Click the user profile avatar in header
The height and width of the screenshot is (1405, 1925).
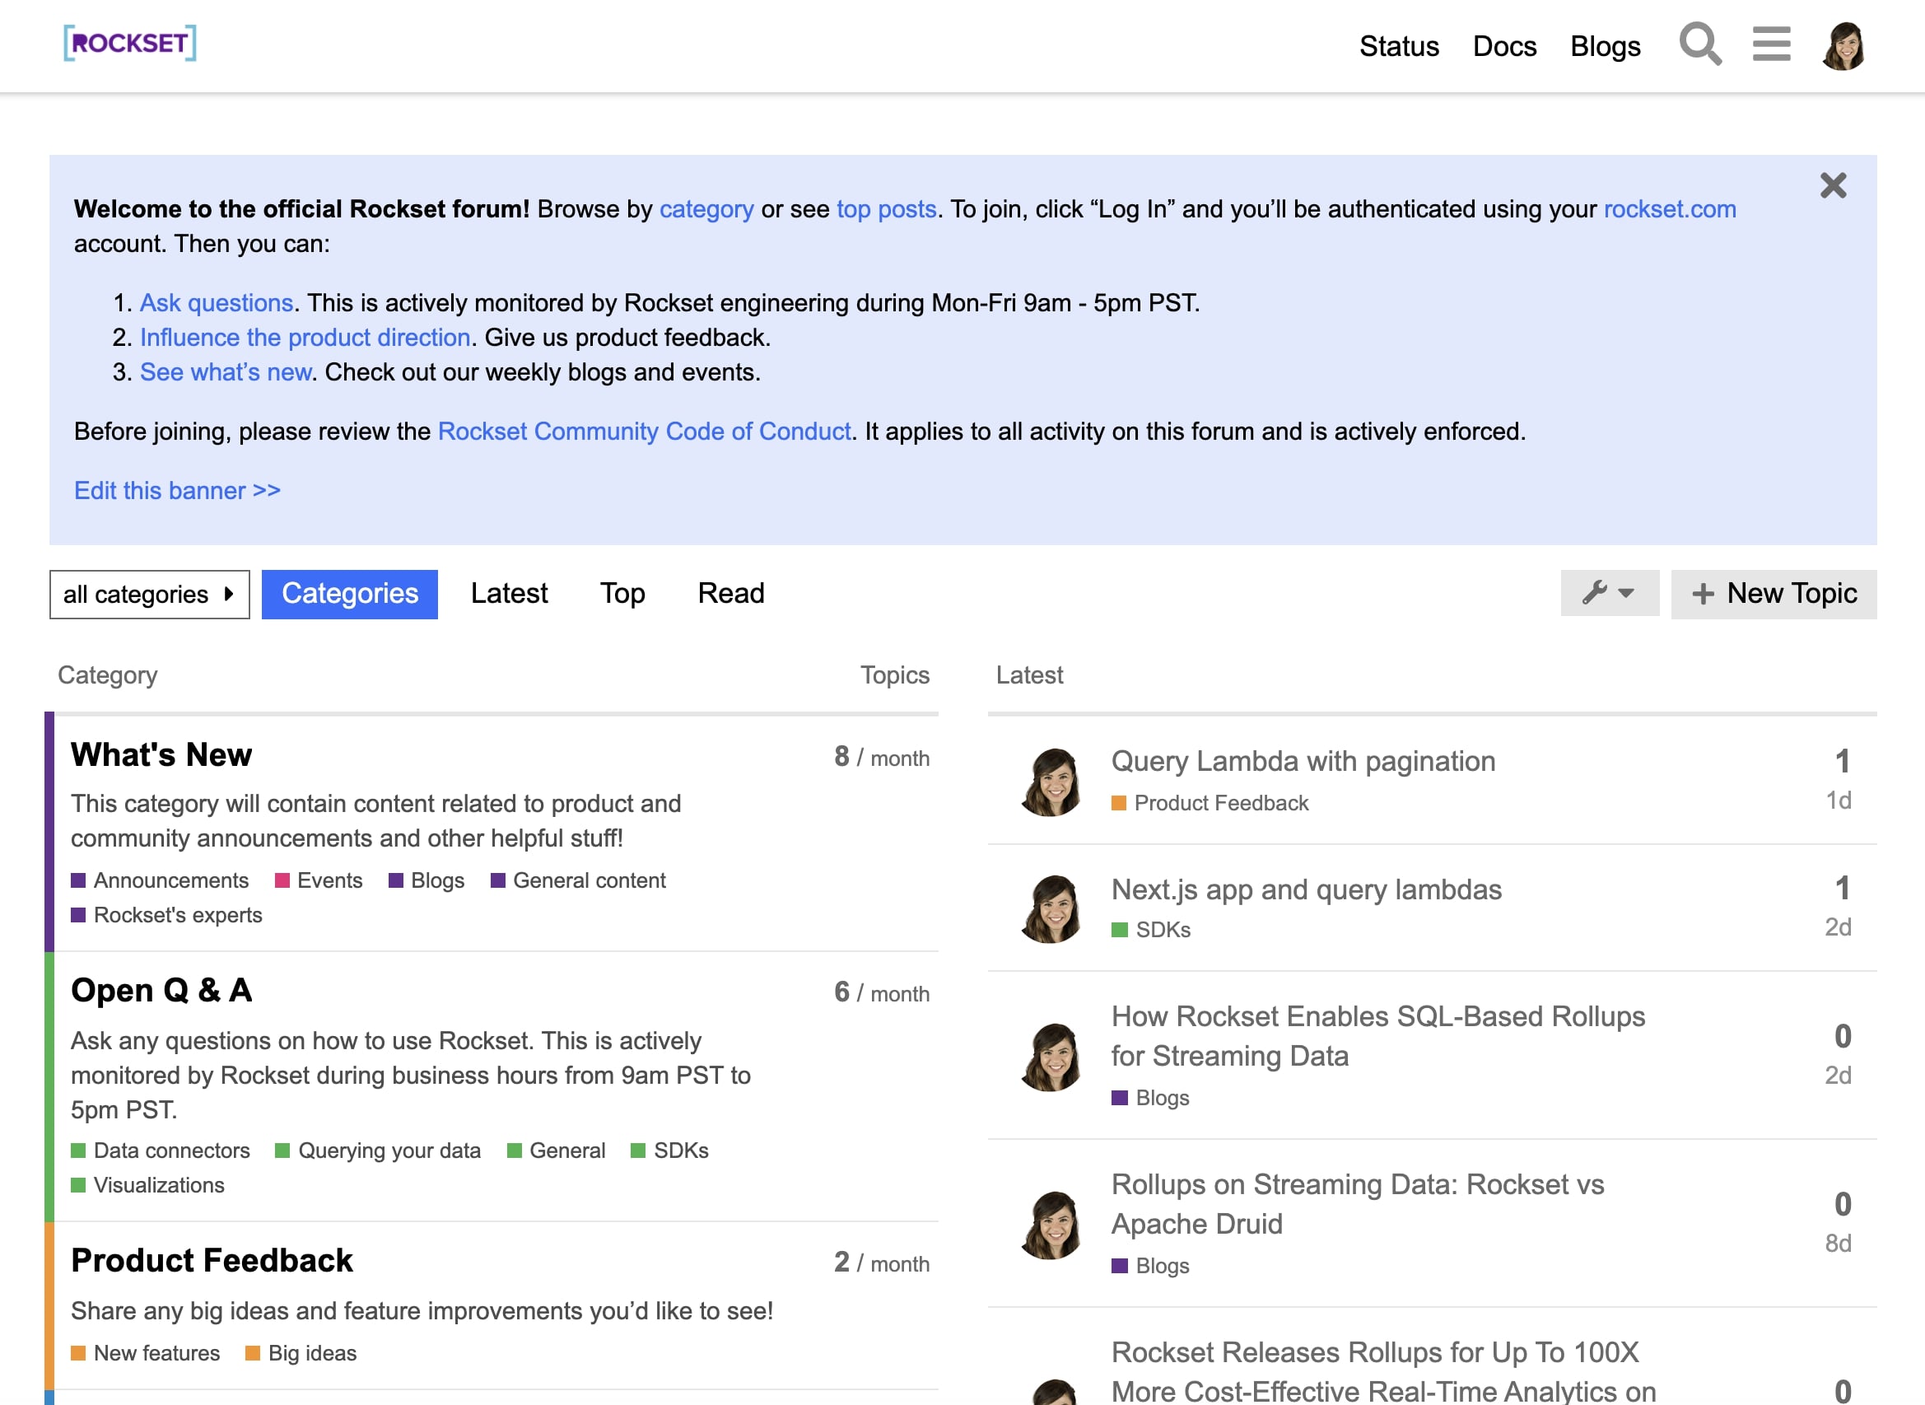click(1843, 46)
